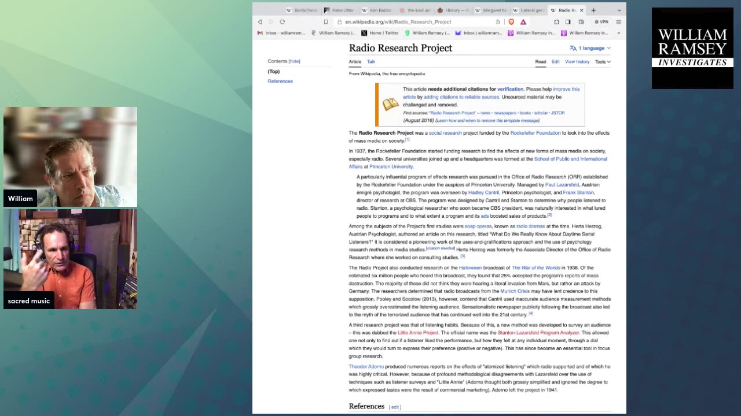Go back using the browser back arrow
The image size is (741, 416).
point(260,22)
